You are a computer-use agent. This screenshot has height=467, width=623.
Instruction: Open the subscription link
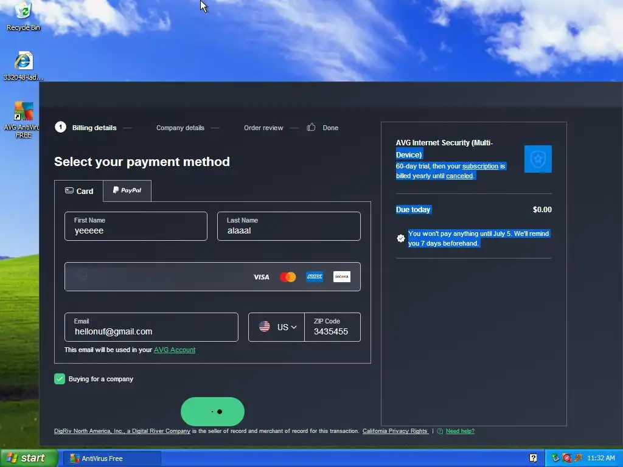[480, 166]
